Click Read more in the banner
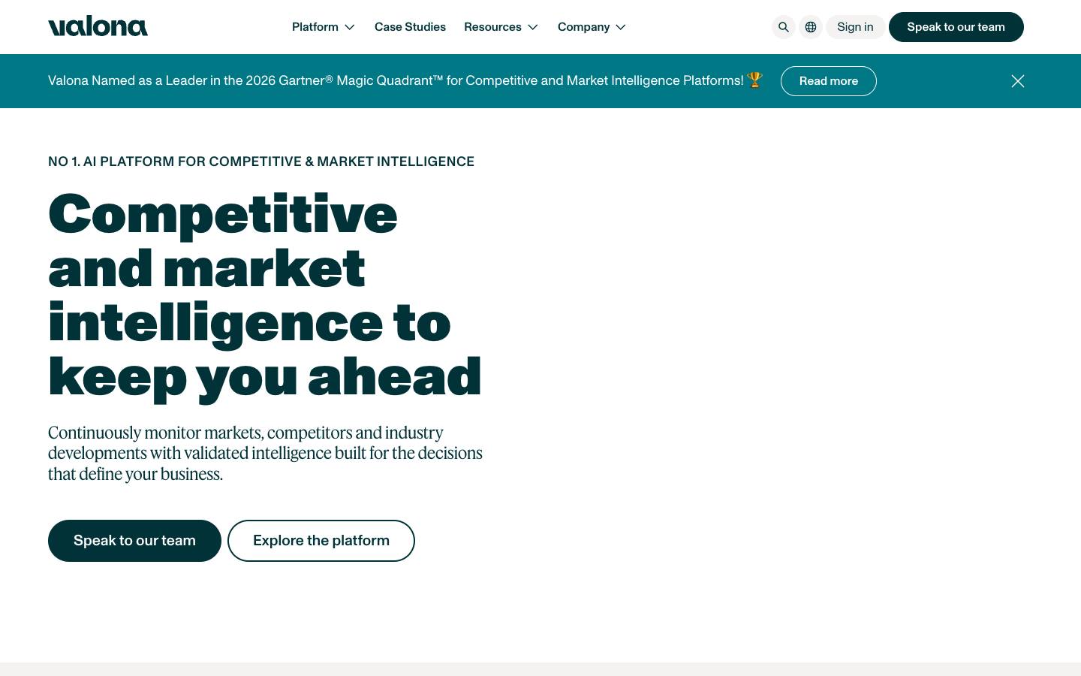This screenshot has height=676, width=1081. (828, 81)
